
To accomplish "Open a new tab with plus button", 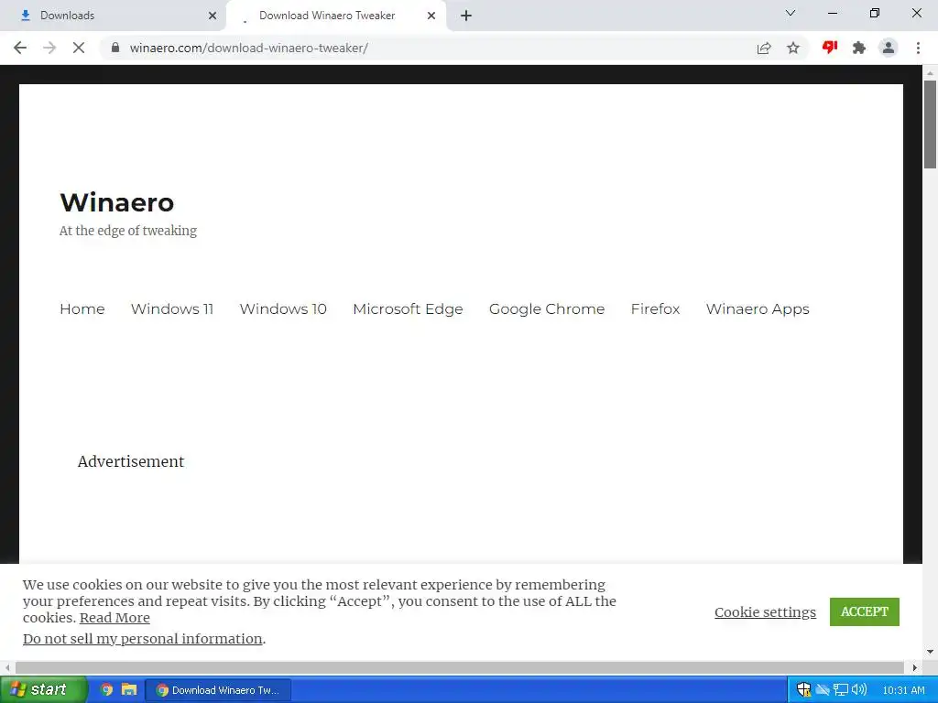I will [x=466, y=16].
